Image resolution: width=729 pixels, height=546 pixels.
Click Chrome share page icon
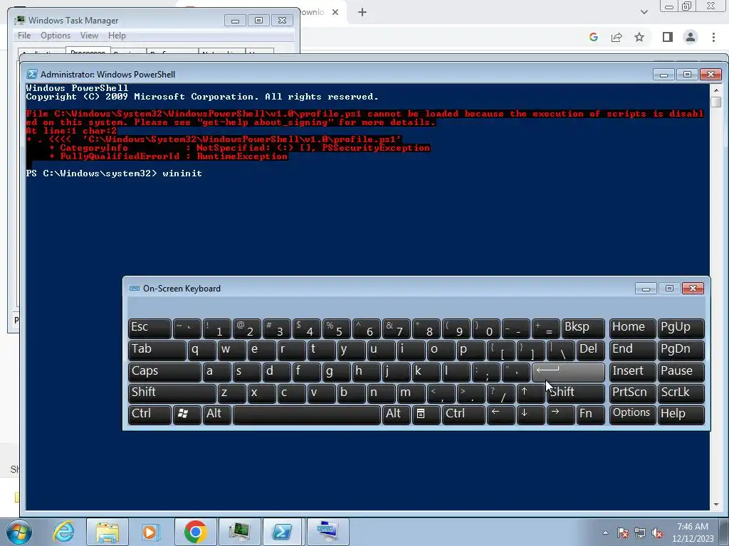[617, 37]
